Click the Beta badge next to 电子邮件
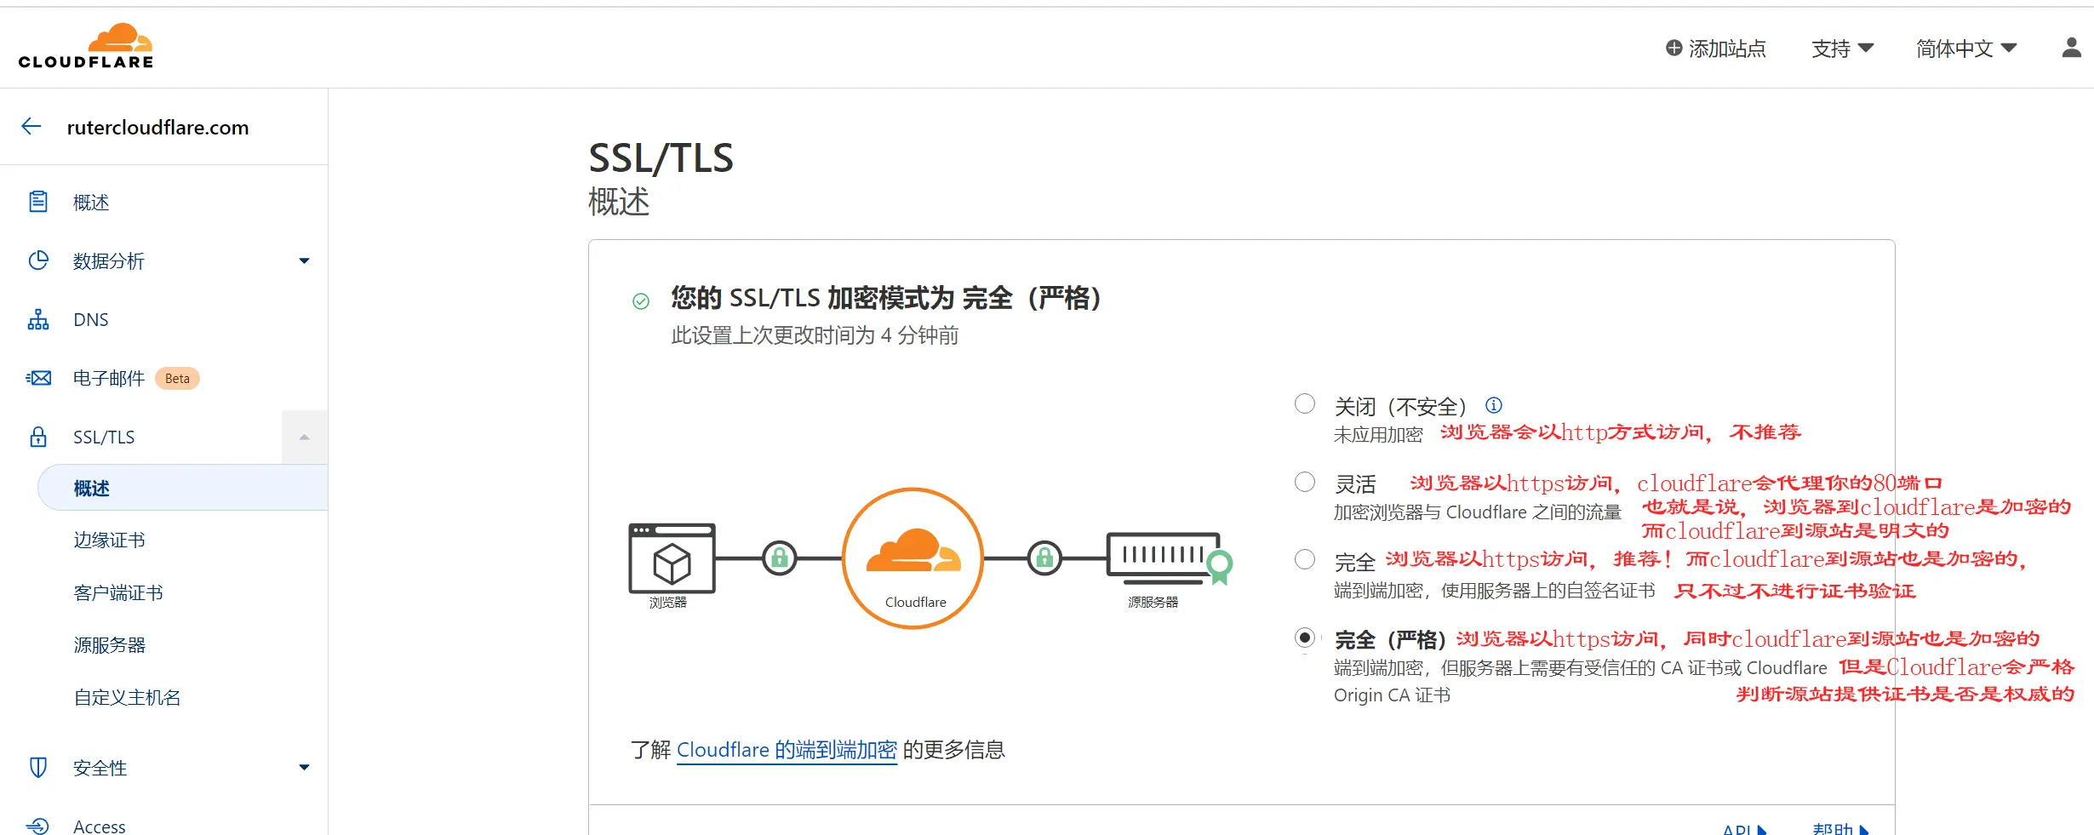This screenshot has width=2094, height=835. [177, 378]
